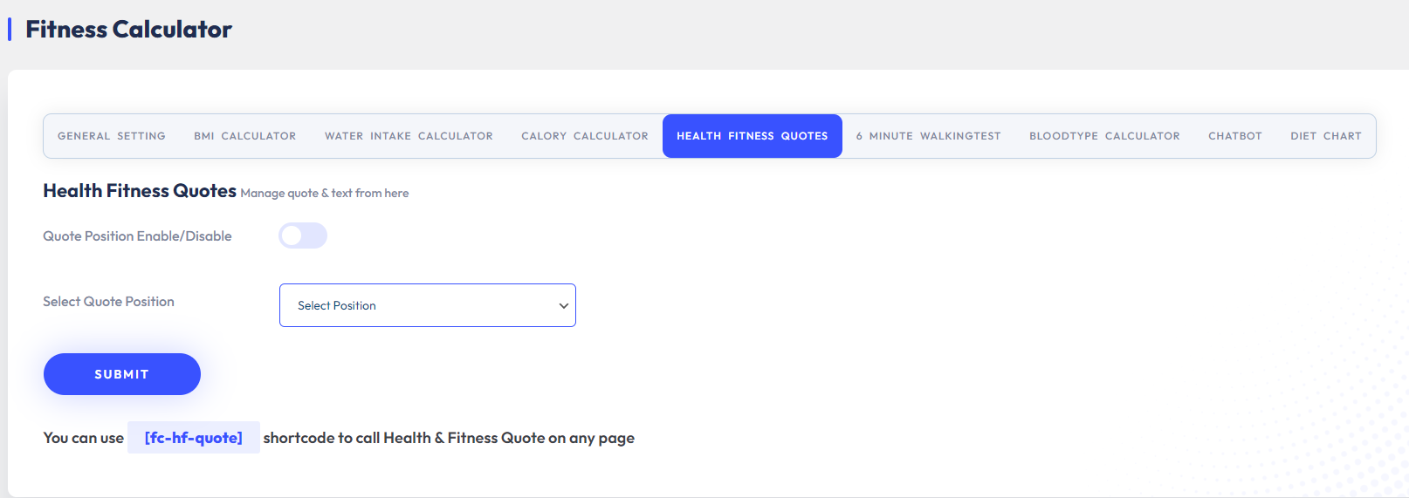Go to the Diet Chart tab

(x=1326, y=136)
